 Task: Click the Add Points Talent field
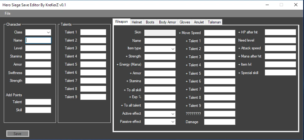[38, 102]
